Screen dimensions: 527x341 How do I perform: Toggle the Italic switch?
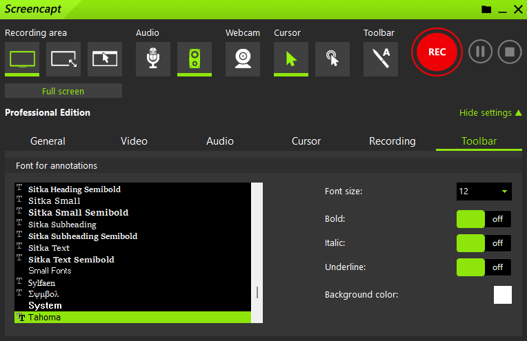click(x=484, y=243)
